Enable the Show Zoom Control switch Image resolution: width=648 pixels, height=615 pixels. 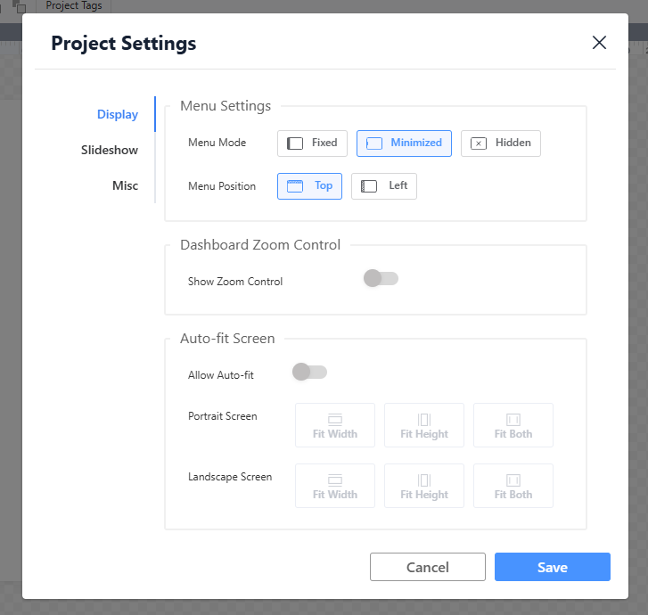pos(381,279)
